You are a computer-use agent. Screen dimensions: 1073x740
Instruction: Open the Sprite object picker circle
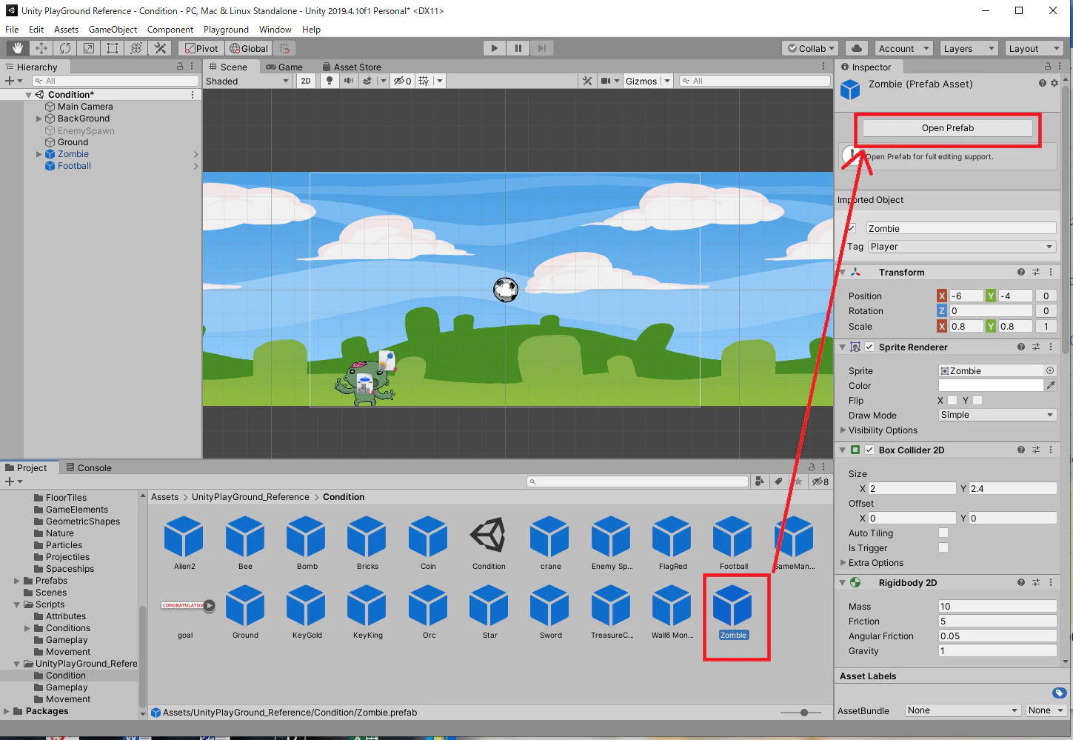1050,370
